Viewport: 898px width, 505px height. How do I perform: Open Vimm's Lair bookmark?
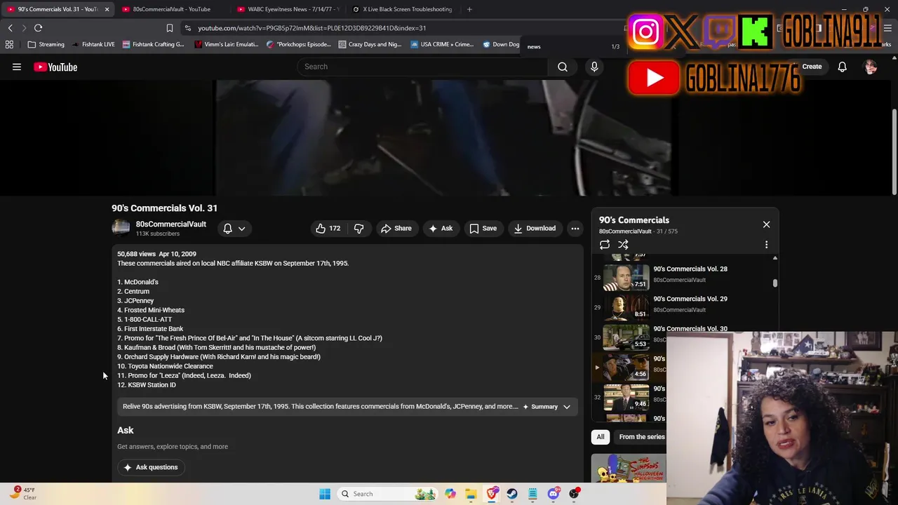tap(227, 44)
